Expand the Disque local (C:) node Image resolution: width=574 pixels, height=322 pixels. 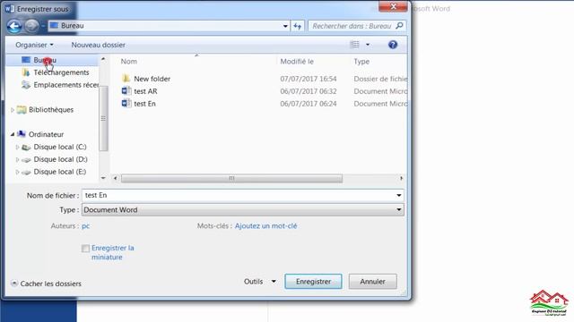point(17,147)
